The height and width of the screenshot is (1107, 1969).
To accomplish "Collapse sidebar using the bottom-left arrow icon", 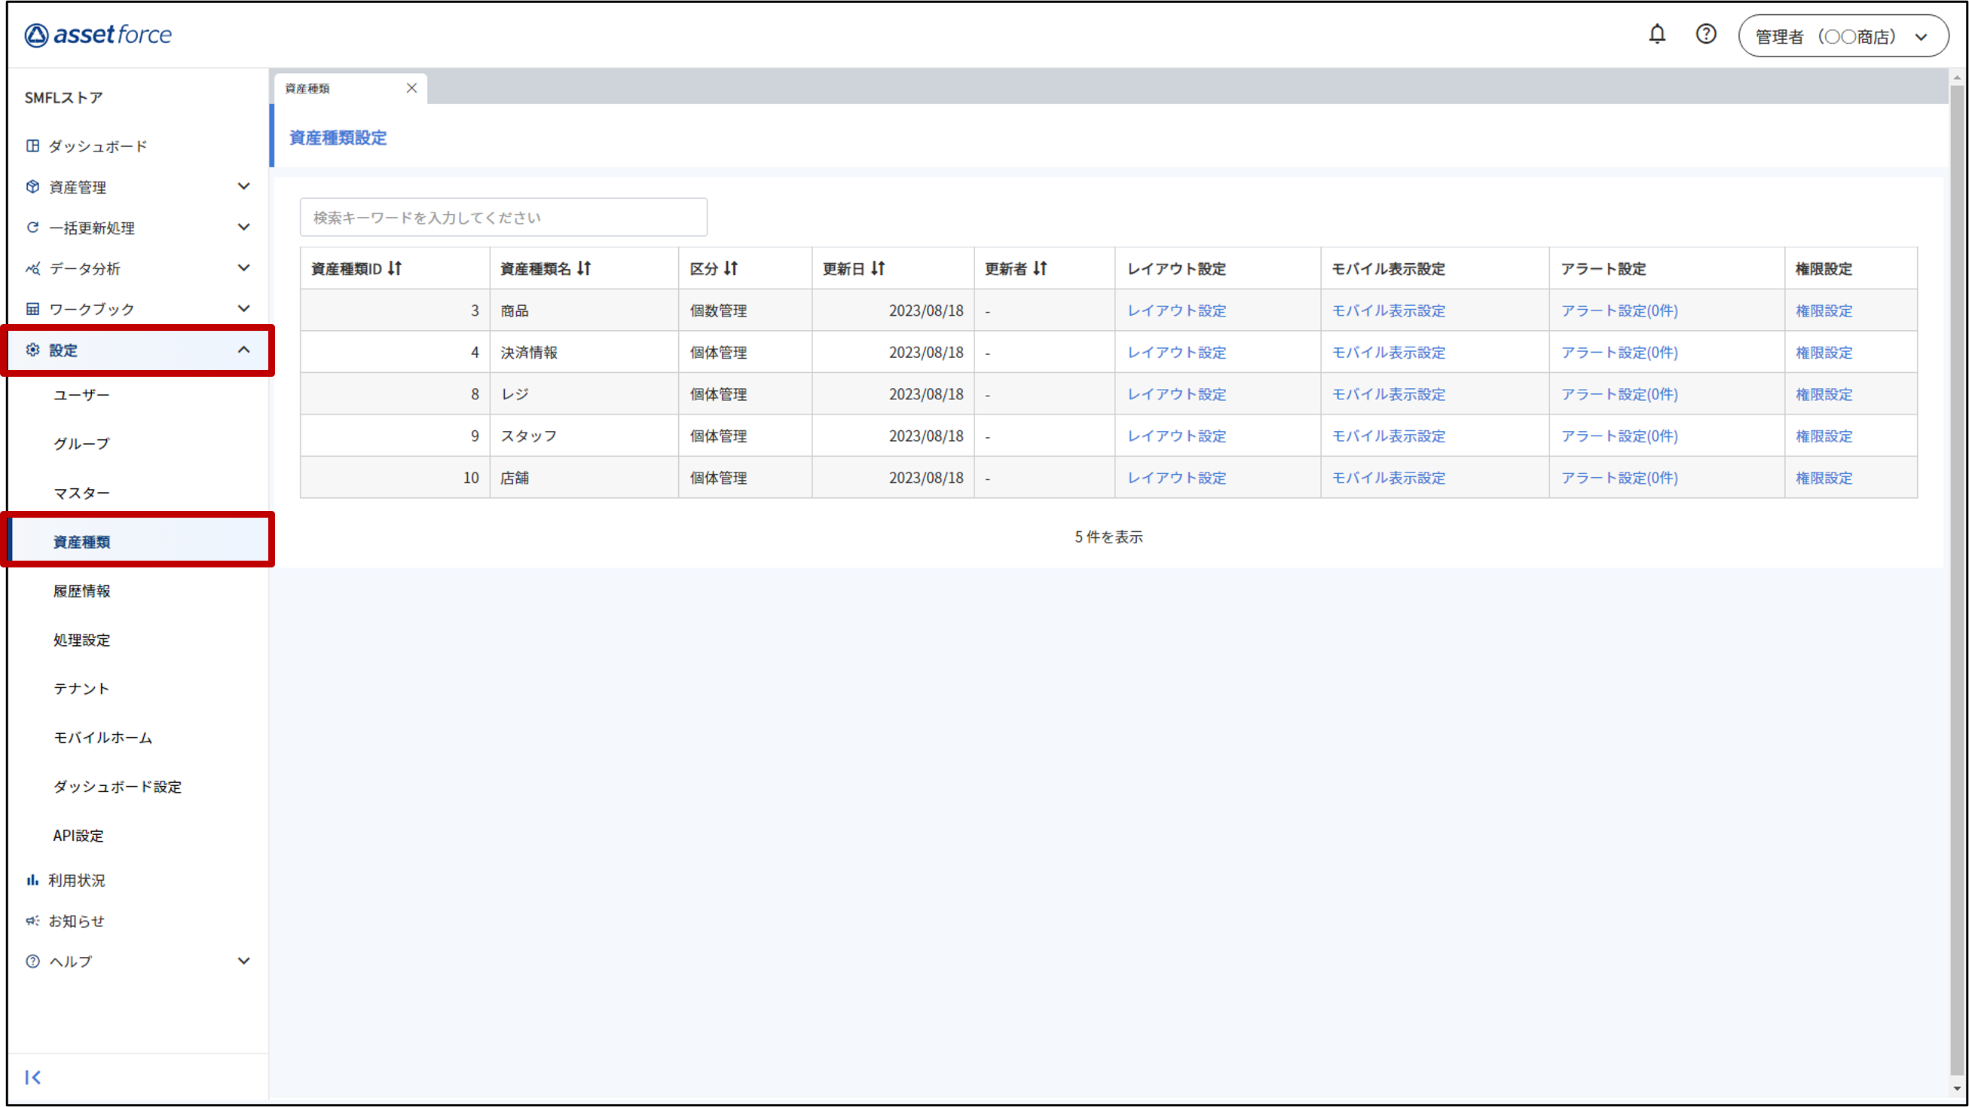I will (33, 1077).
